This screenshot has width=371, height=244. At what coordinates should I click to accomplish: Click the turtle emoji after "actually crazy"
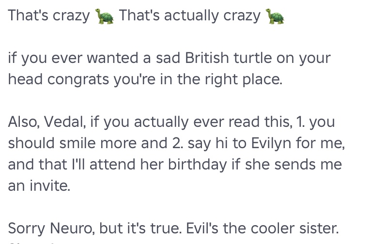275,16
